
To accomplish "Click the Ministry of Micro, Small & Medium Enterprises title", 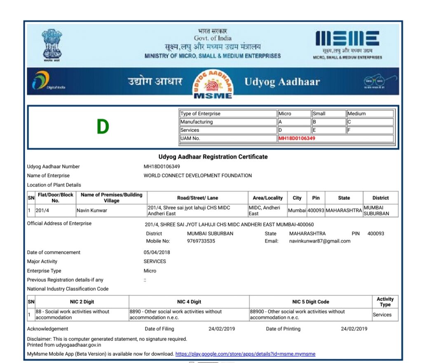I will pyautogui.click(x=213, y=56).
